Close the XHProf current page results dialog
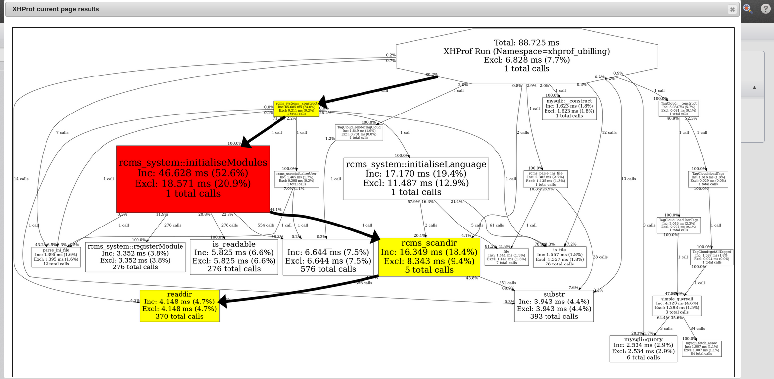The height and width of the screenshot is (379, 774). tap(732, 9)
